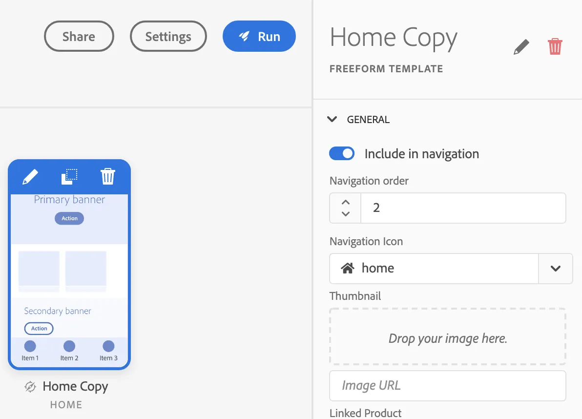Click the edit pencil on the page card

point(30,177)
